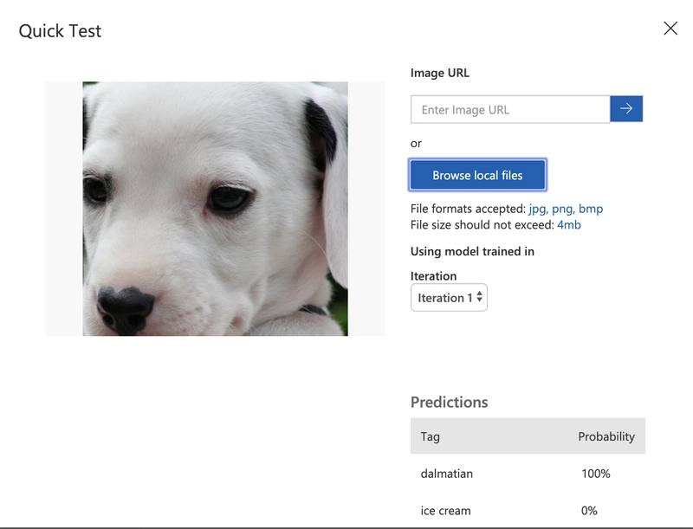Click the bmp file format text
This screenshot has height=529, width=693.
(x=591, y=209)
